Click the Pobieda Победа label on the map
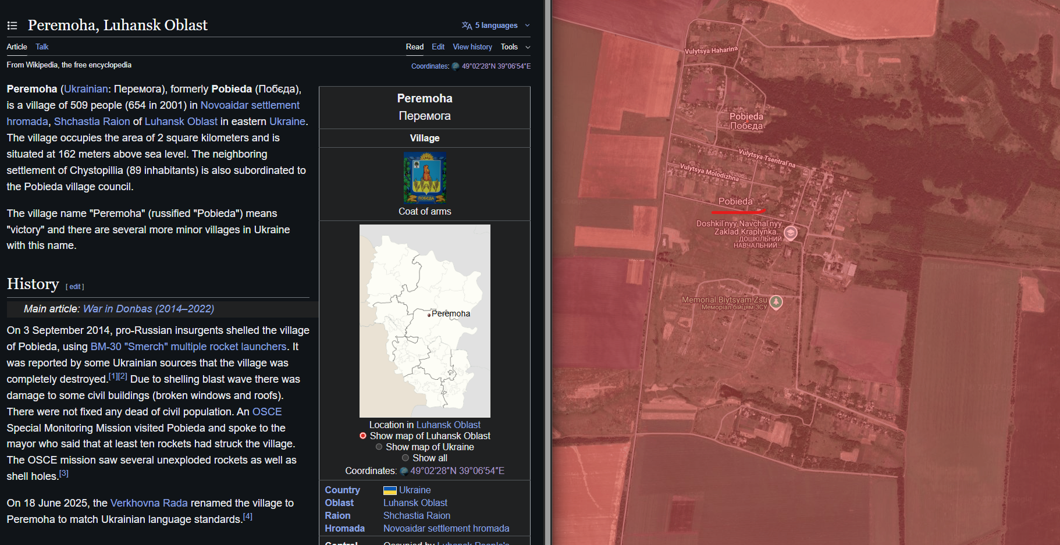The image size is (1060, 545). (x=746, y=121)
